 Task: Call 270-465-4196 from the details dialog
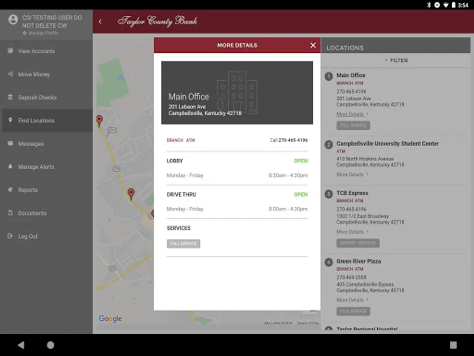289,140
